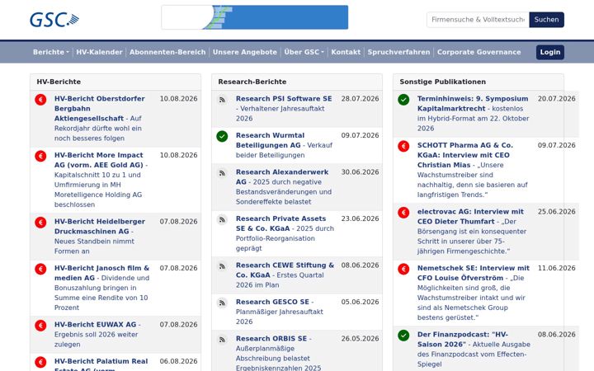Click feed icon beside Research ORBIS SE
This screenshot has height=371, width=594.
(222, 340)
